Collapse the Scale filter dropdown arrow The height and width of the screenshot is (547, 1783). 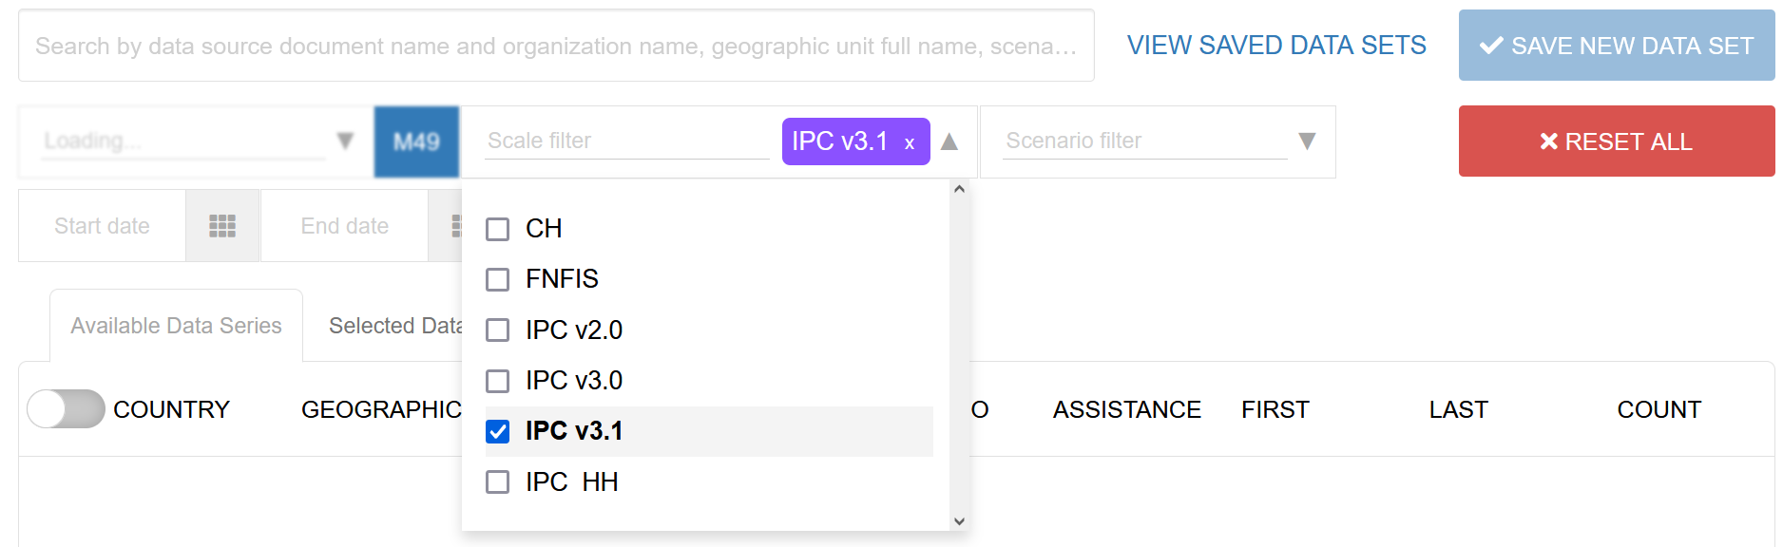click(949, 141)
